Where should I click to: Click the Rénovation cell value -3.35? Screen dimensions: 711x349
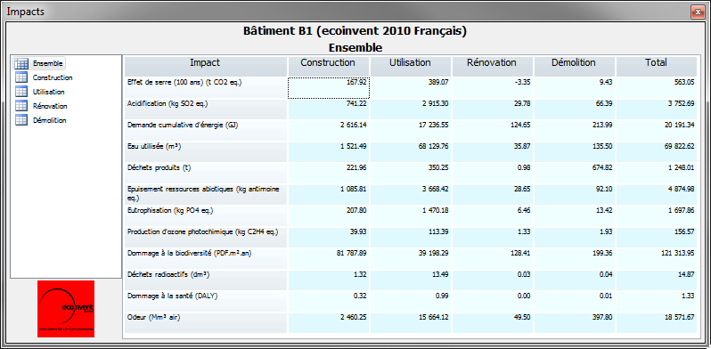click(522, 83)
